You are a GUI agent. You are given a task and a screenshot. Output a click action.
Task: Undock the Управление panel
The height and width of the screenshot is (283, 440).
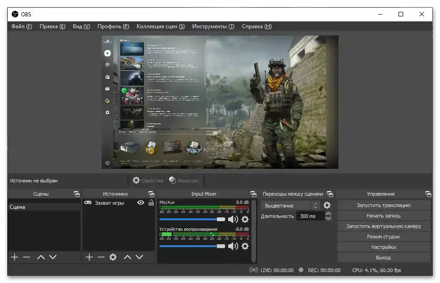pyautogui.click(x=428, y=194)
